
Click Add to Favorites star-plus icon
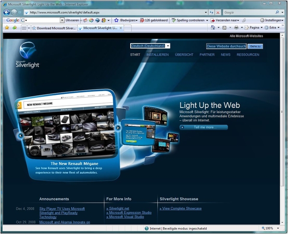click(14, 28)
